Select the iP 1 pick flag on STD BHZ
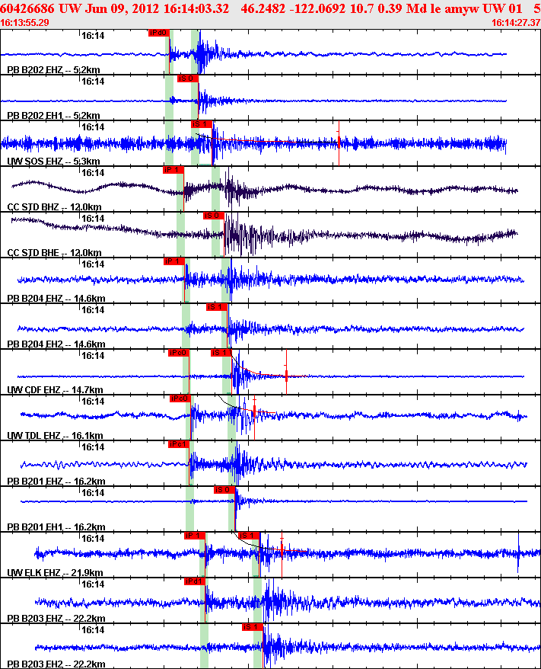 coord(173,170)
